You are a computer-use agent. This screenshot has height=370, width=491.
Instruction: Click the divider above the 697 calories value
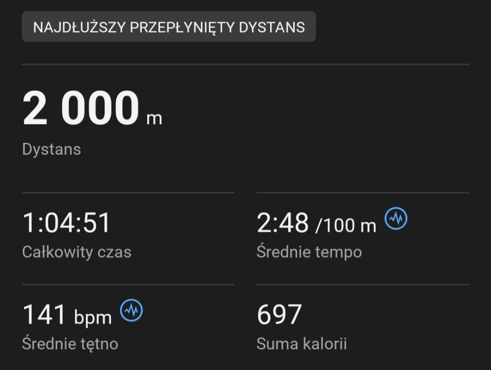[363, 285]
